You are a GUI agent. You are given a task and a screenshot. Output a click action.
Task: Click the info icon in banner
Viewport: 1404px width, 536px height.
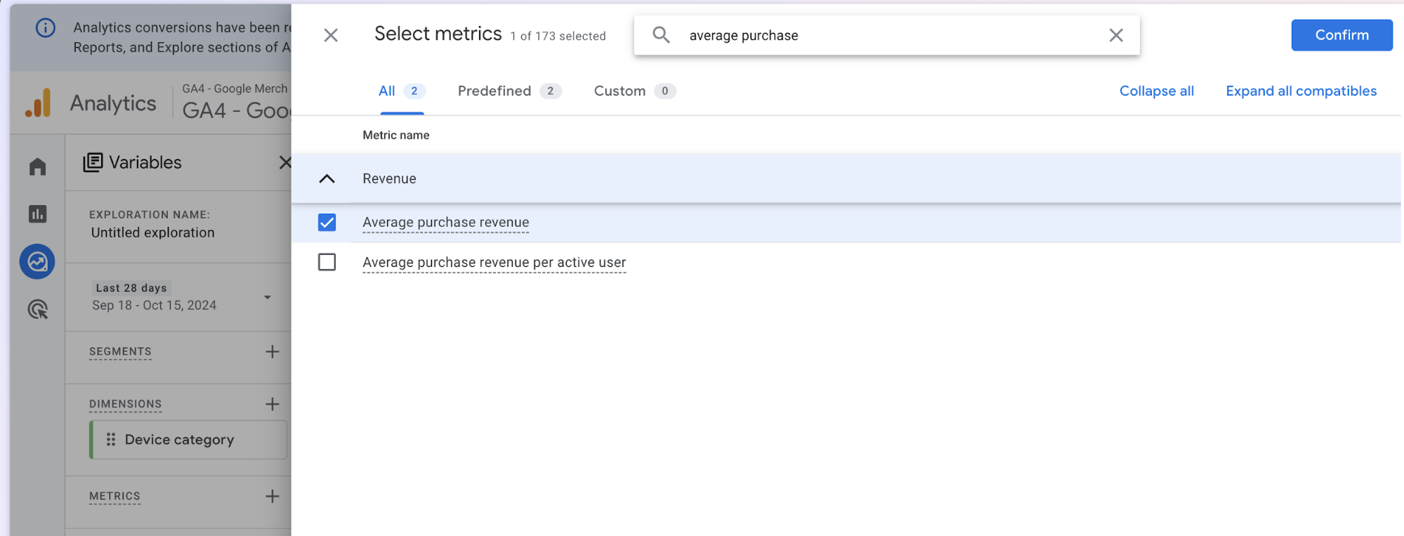[46, 28]
